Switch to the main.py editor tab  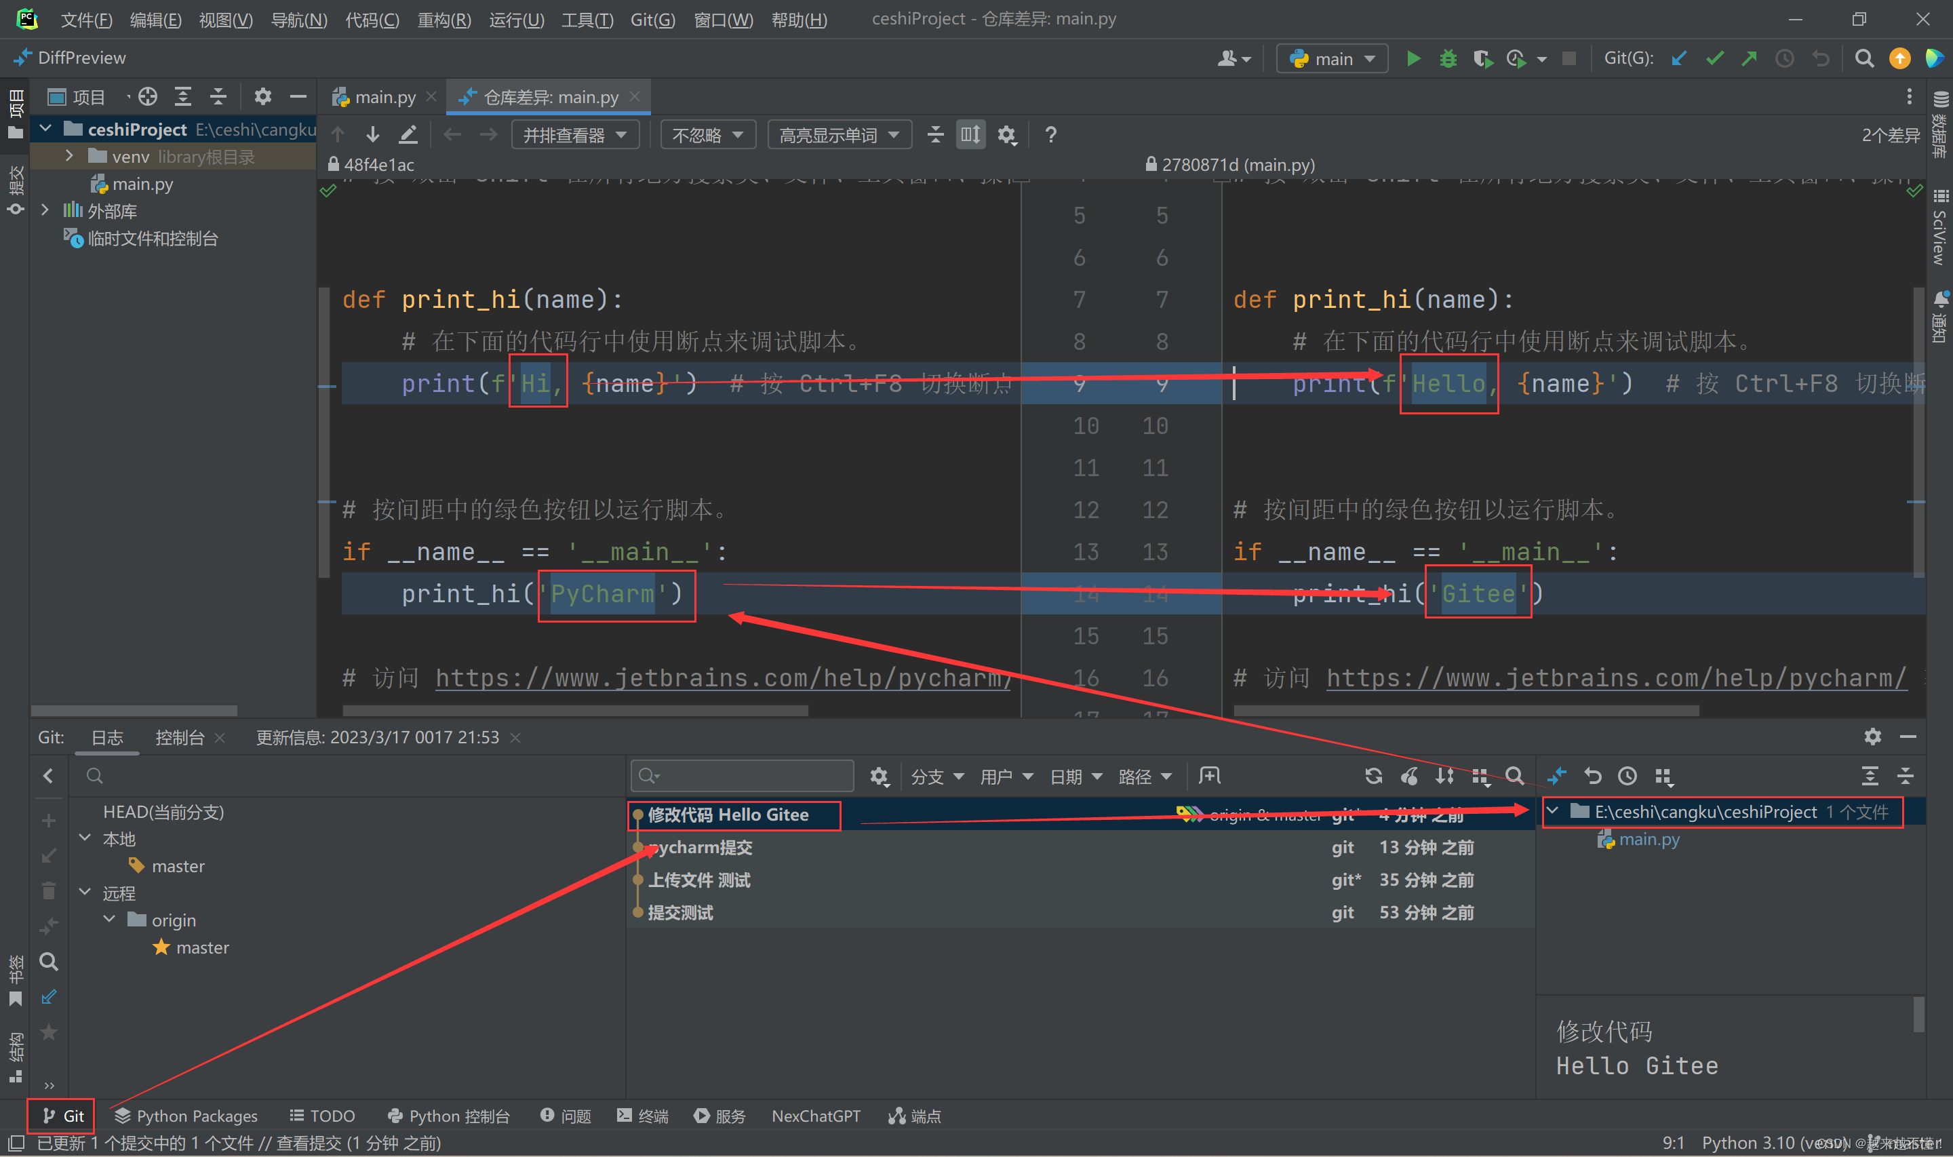pos(385,97)
